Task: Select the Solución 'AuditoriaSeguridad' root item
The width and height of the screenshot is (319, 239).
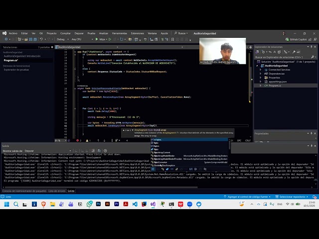Action: (x=286, y=62)
